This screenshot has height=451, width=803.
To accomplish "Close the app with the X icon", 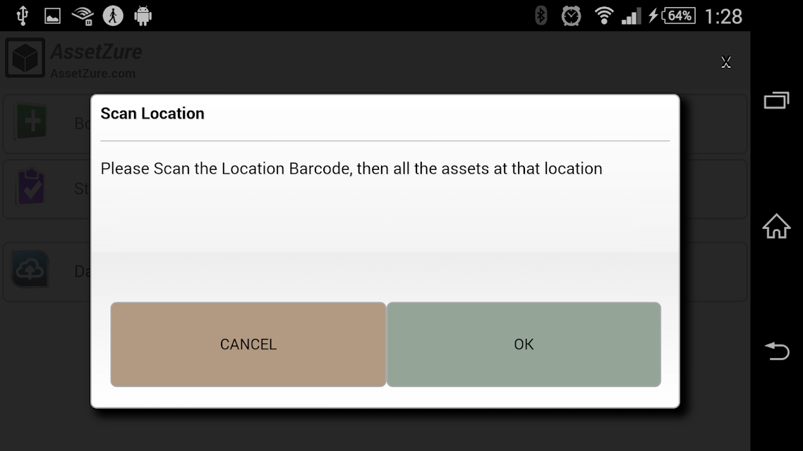I will pos(725,62).
